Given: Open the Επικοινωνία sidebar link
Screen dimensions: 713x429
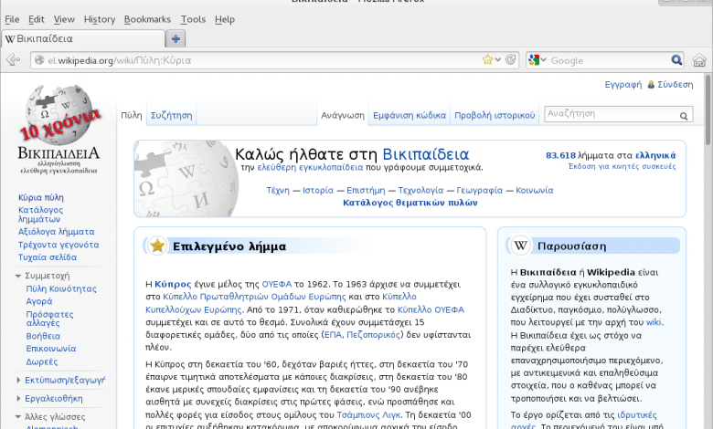Looking at the screenshot, I should 51,349.
